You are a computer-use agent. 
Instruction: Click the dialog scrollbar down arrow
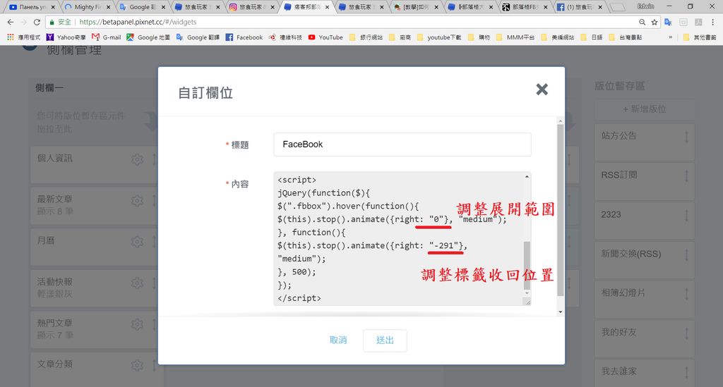click(560, 312)
